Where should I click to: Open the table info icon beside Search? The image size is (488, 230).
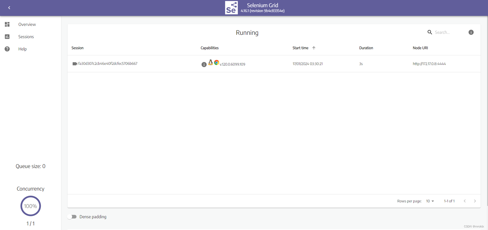tap(471, 32)
